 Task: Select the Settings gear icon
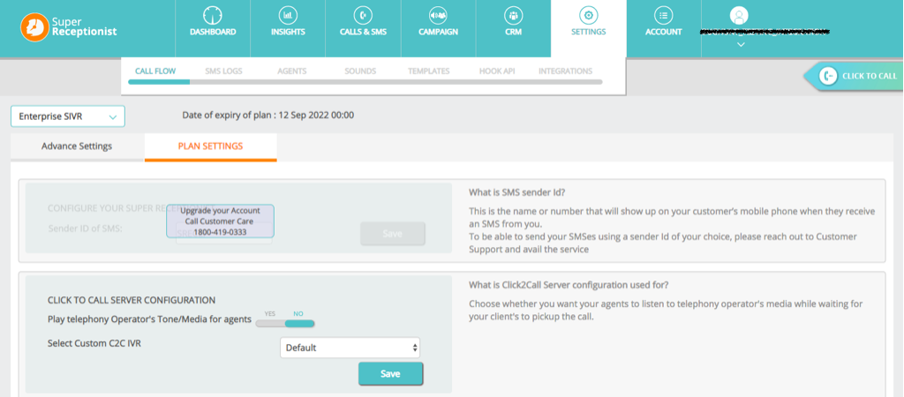588,16
